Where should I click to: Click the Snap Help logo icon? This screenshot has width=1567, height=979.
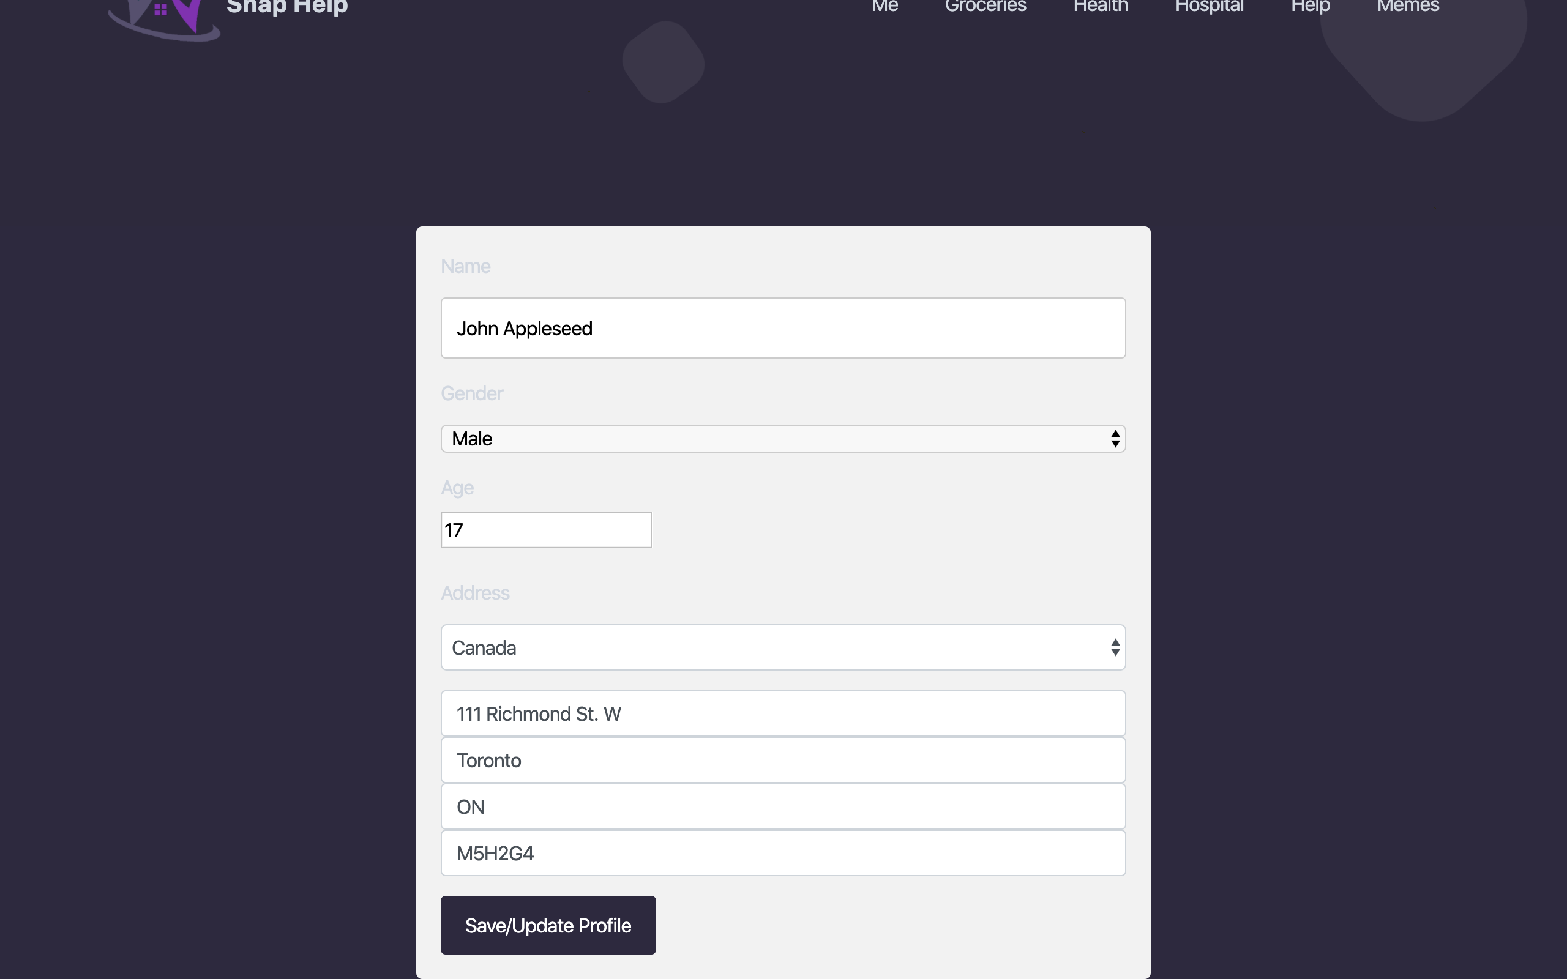(x=164, y=20)
